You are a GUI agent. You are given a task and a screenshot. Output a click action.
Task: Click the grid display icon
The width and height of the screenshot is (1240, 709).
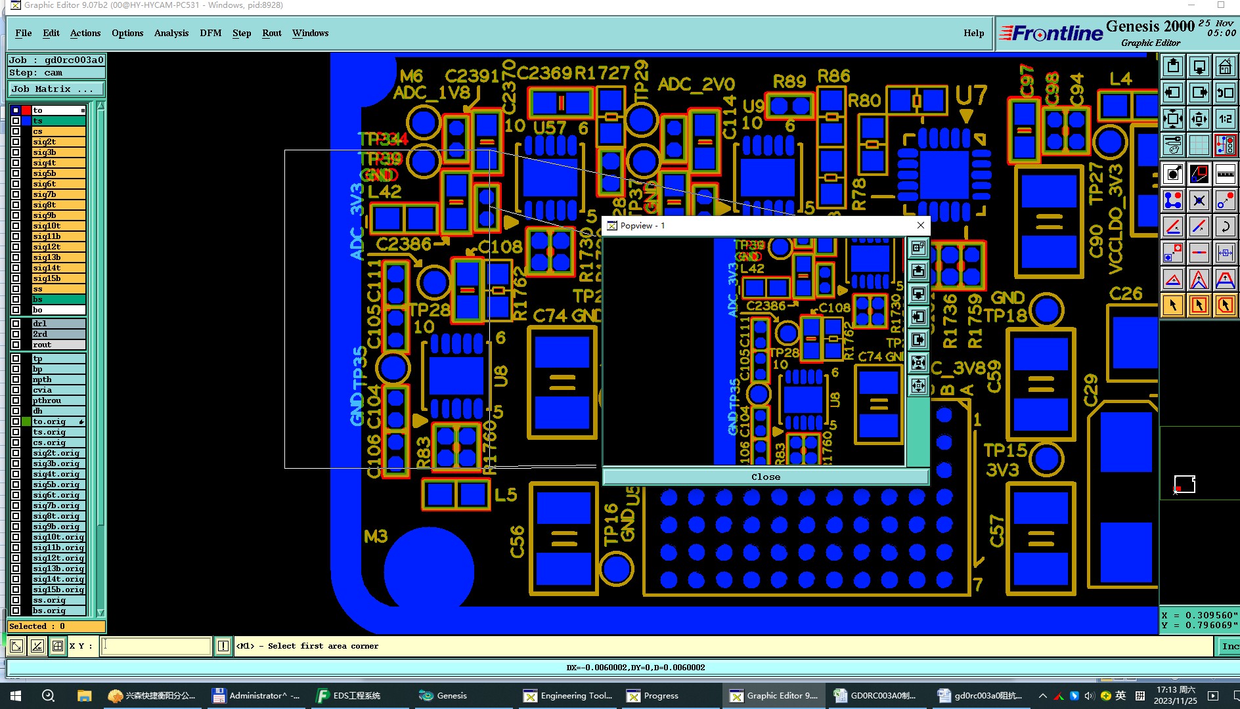click(1199, 144)
